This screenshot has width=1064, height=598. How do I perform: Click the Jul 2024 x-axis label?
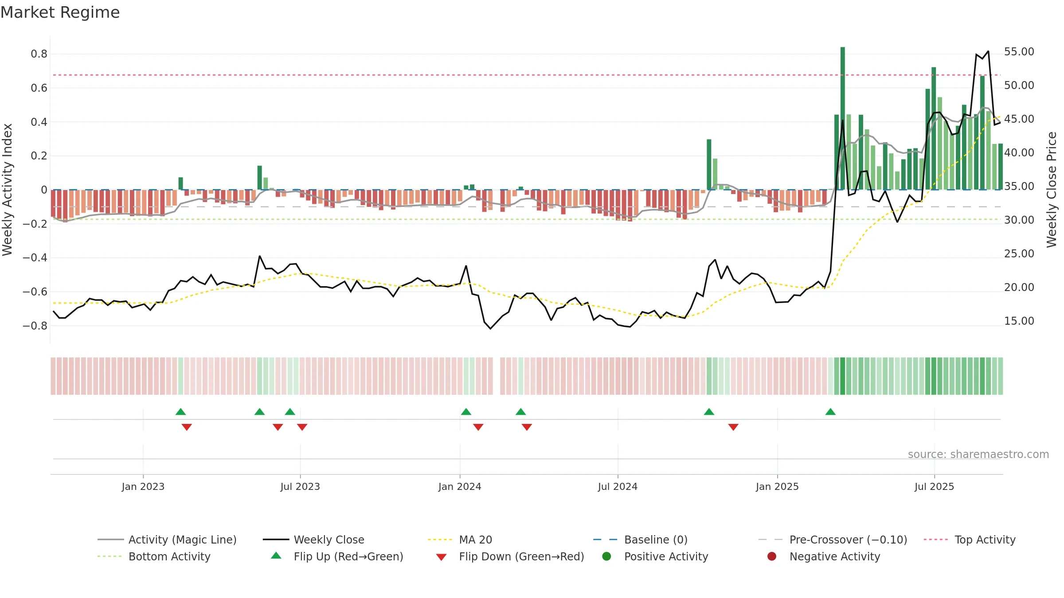pyautogui.click(x=618, y=486)
